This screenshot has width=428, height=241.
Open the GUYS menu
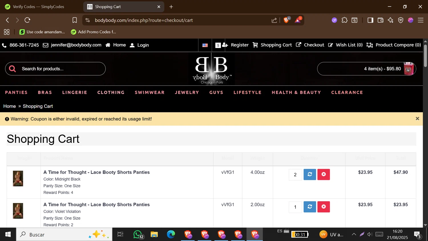(216, 93)
